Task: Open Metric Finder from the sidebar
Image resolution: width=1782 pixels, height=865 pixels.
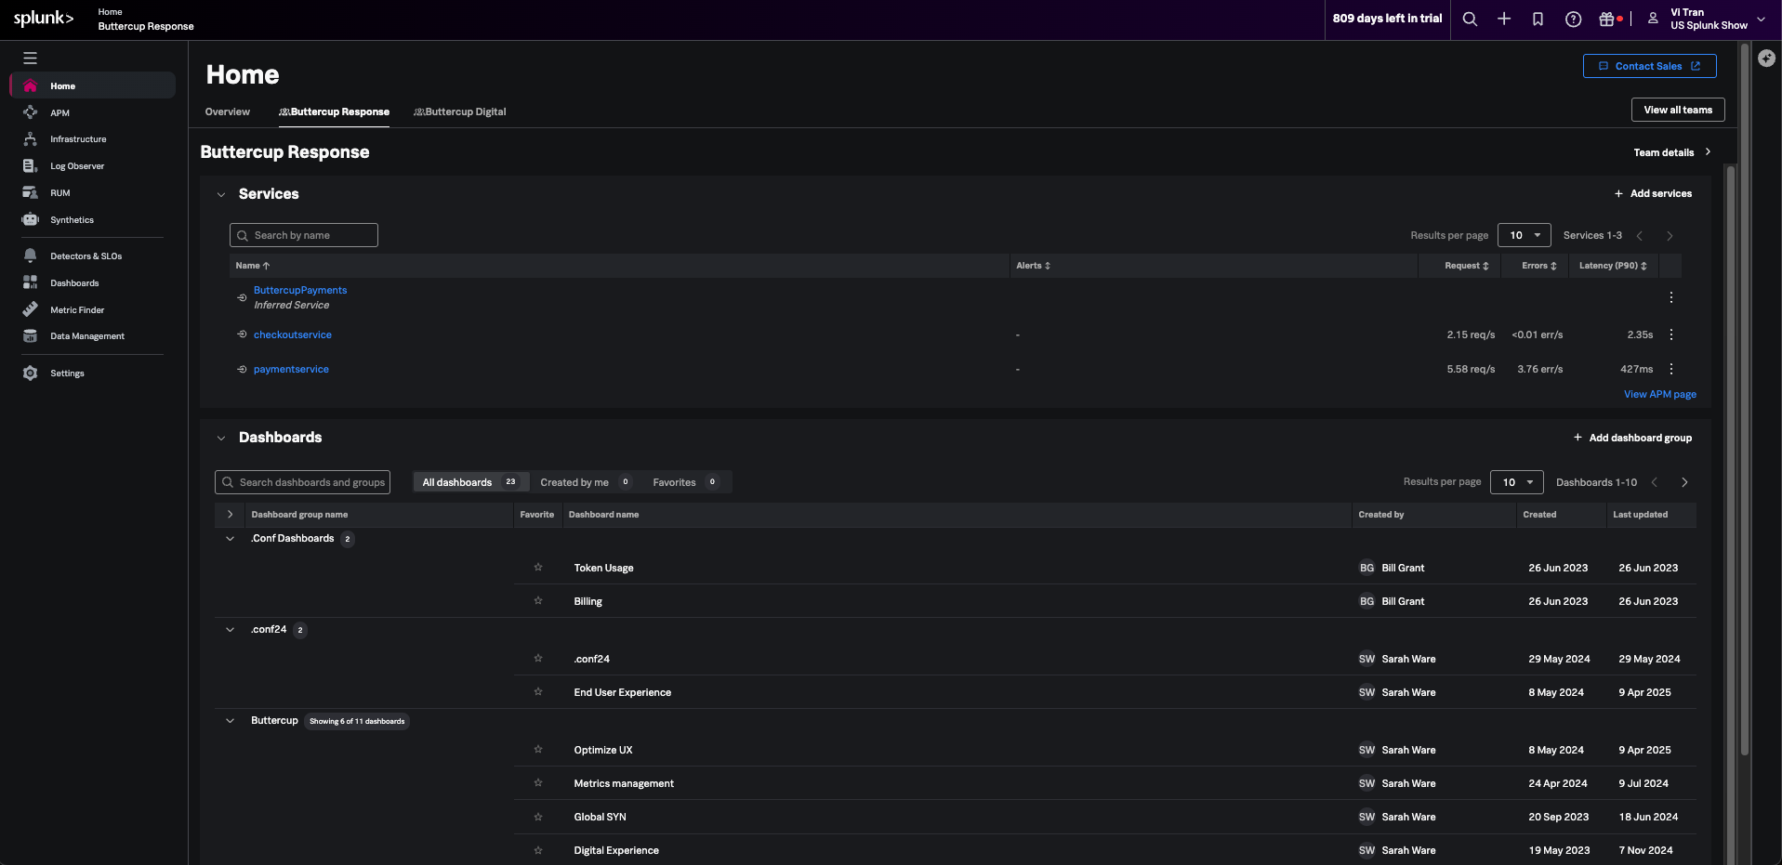Action: 77,309
